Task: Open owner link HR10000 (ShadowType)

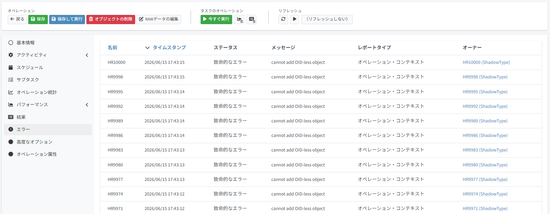Action: [486, 62]
